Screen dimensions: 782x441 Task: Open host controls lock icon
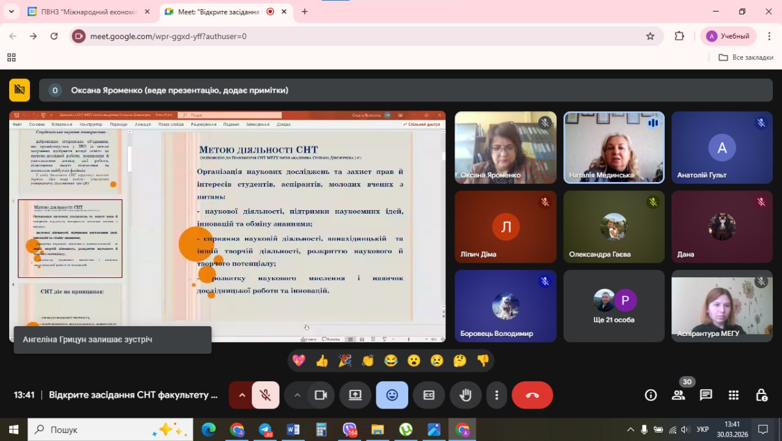pyautogui.click(x=761, y=395)
